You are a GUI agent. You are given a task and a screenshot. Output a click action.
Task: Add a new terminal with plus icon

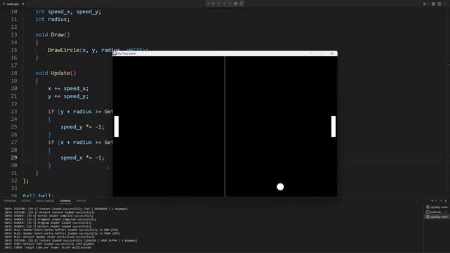click(x=432, y=201)
